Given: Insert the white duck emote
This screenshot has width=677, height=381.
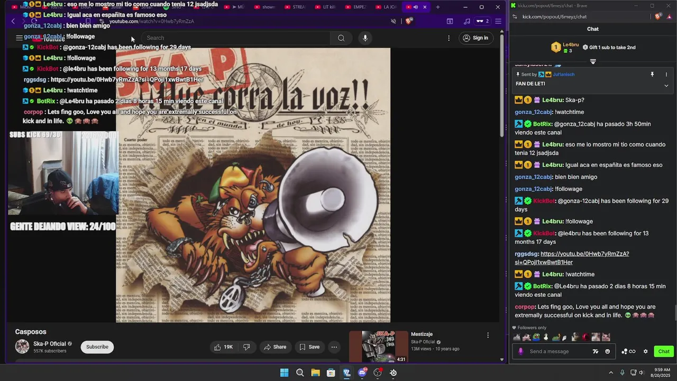Looking at the screenshot, I should tap(546, 337).
